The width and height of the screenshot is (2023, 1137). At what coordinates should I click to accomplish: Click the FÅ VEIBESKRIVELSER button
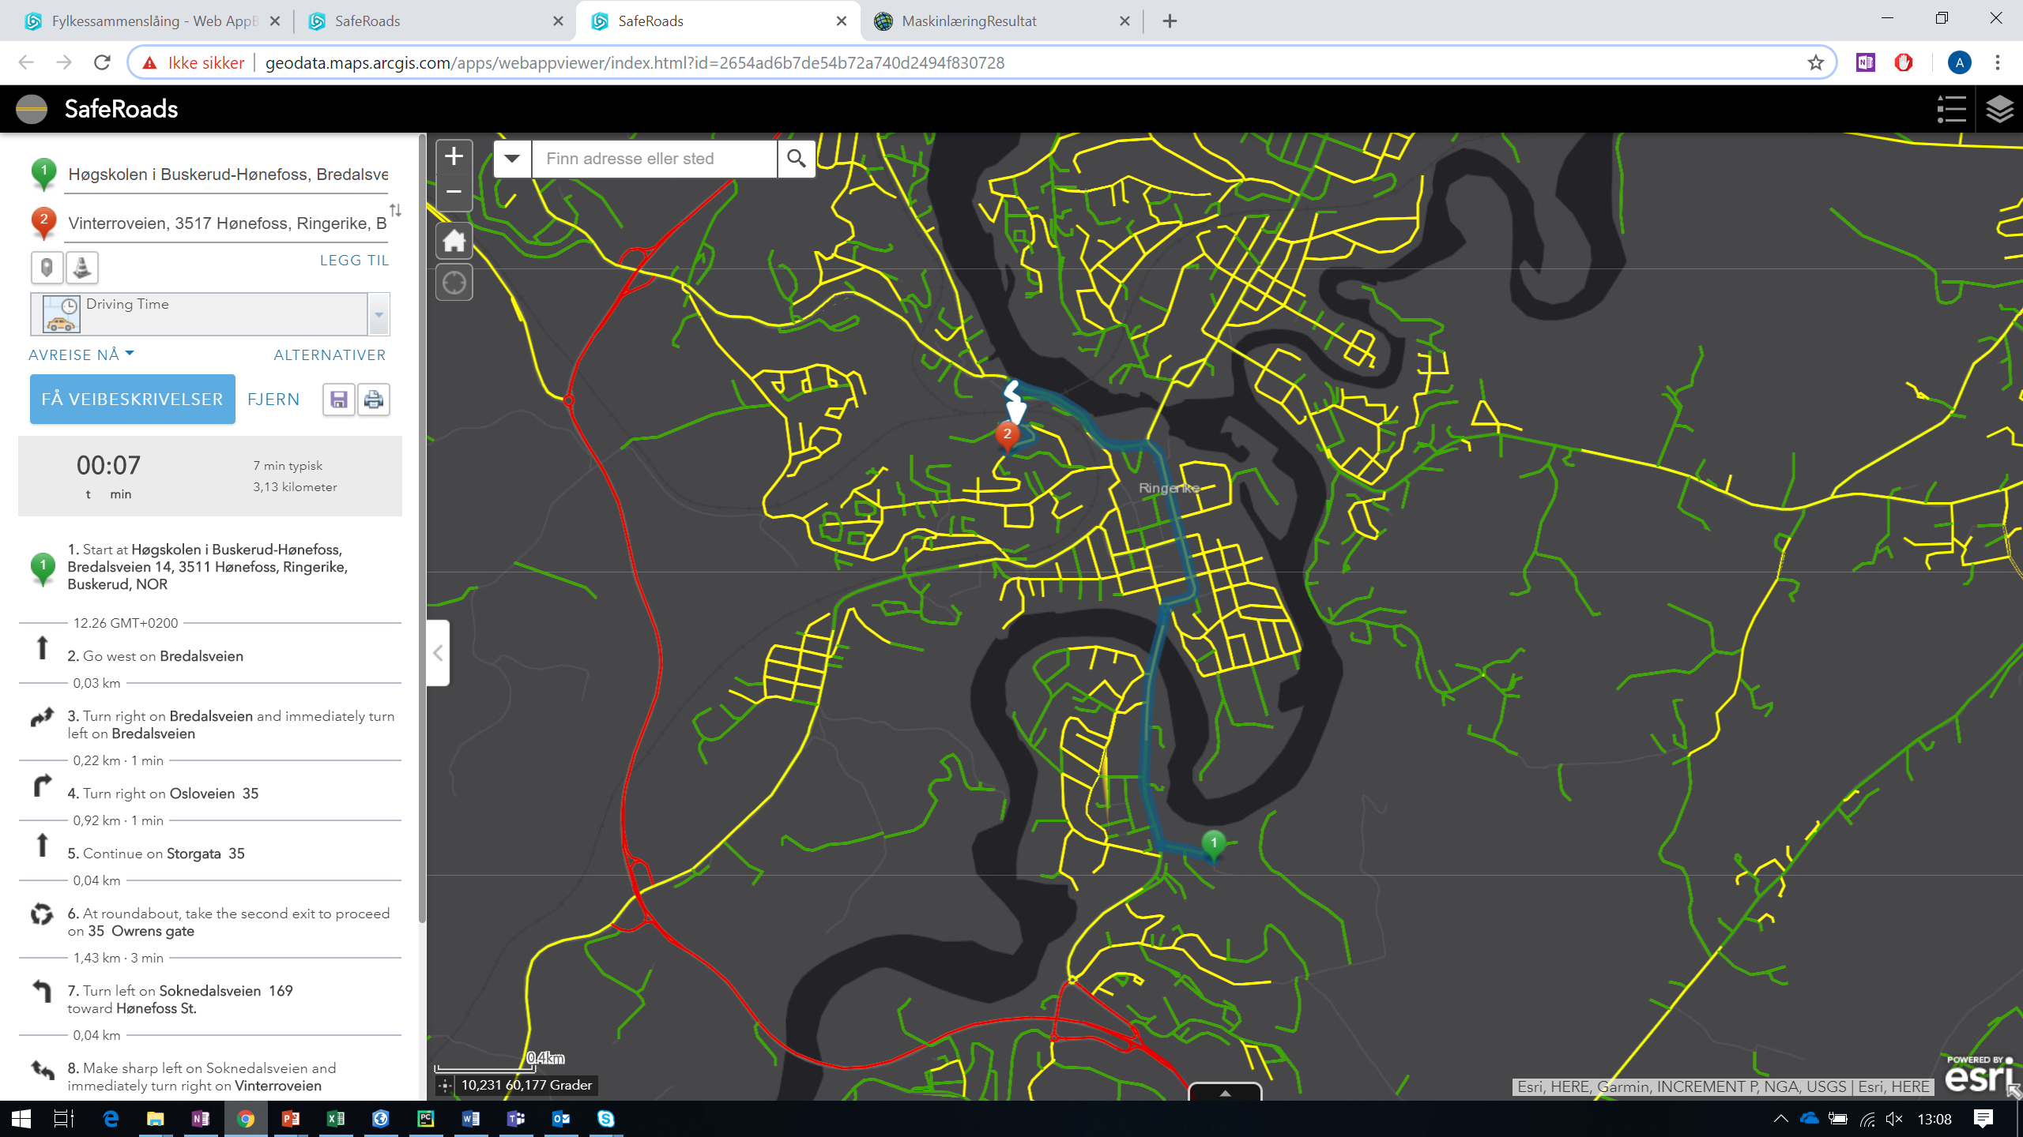tap(132, 400)
